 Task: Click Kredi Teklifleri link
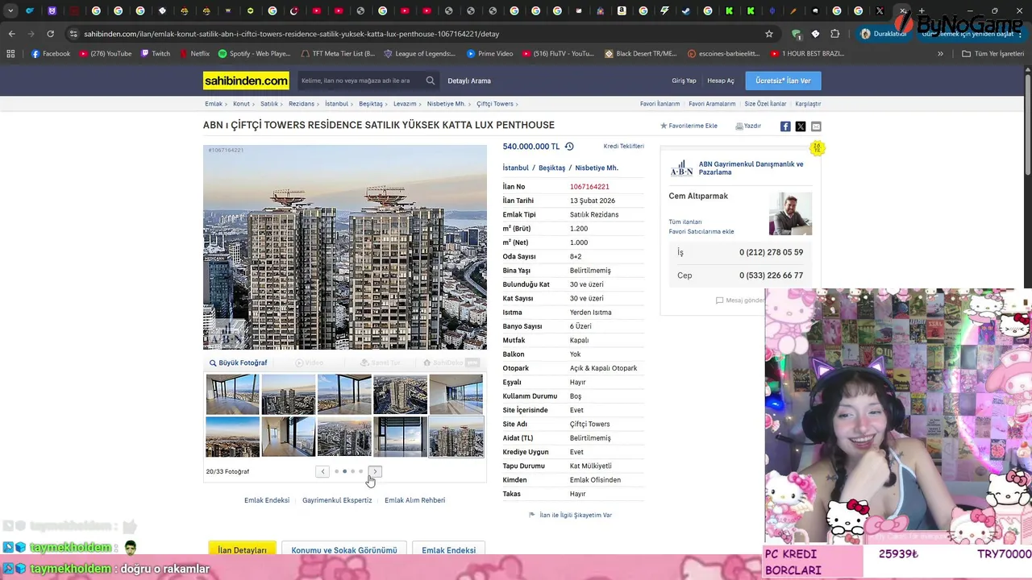tap(624, 147)
